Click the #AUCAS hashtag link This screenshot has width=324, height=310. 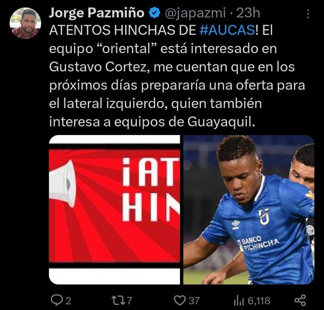pos(228,30)
